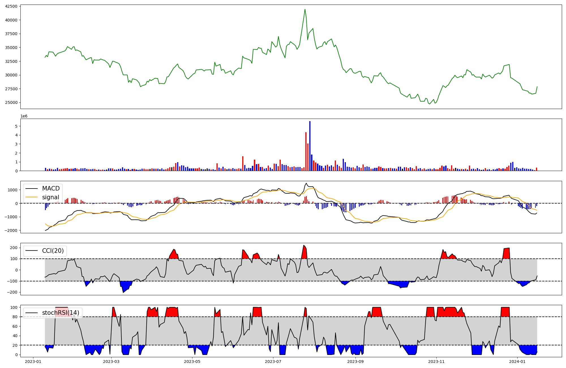Click the 2023-11 x-axis date label

436,361
